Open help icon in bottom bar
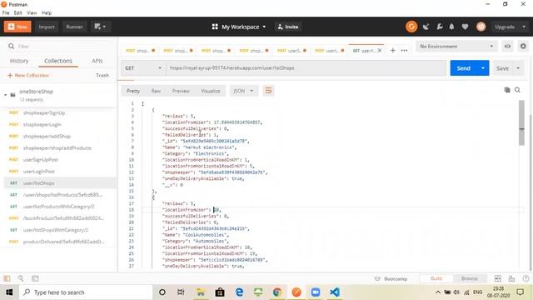Viewport: 533px width, 300px height. pyautogui.click(x=526, y=278)
